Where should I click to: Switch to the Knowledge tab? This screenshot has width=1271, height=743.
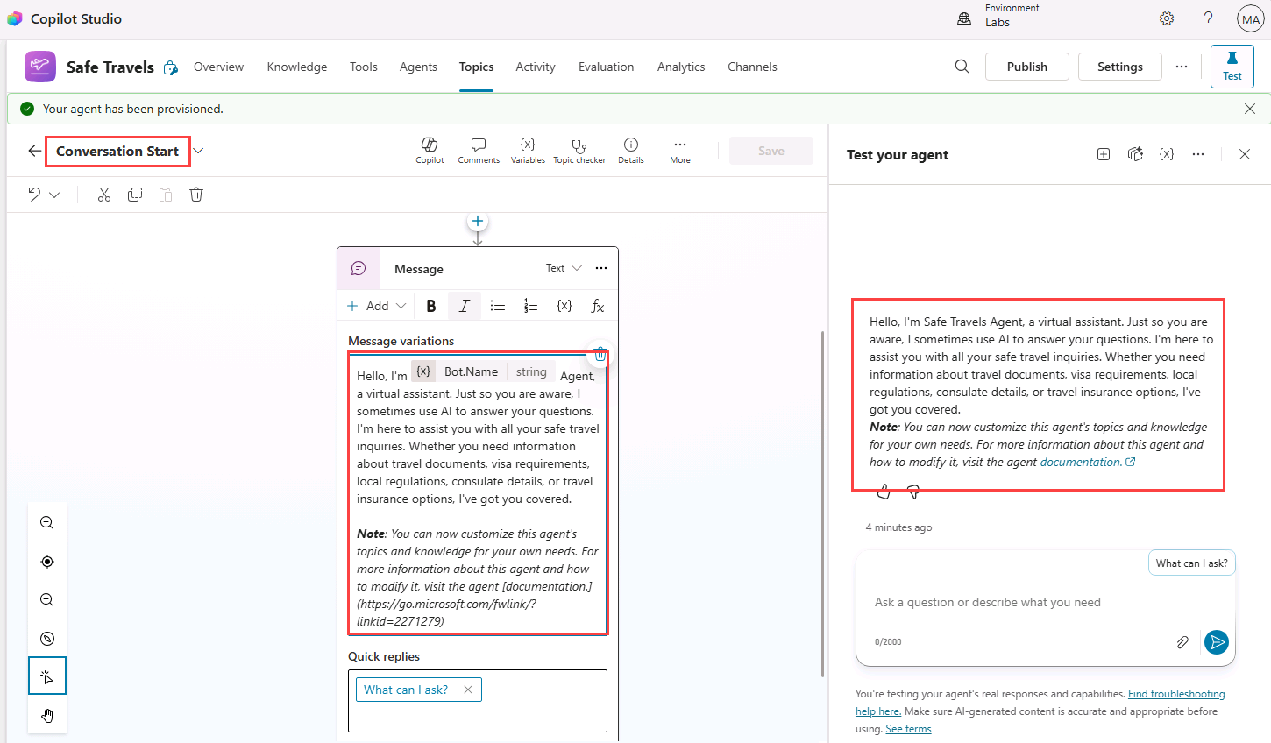pyautogui.click(x=297, y=67)
